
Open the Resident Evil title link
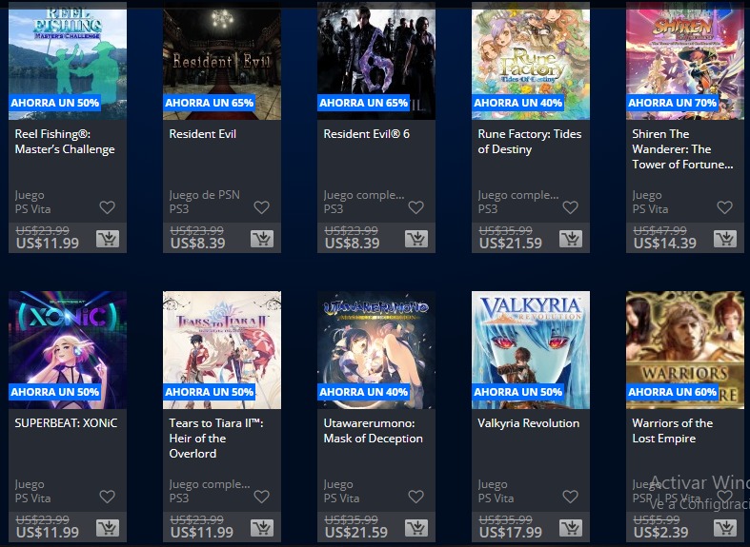click(203, 134)
